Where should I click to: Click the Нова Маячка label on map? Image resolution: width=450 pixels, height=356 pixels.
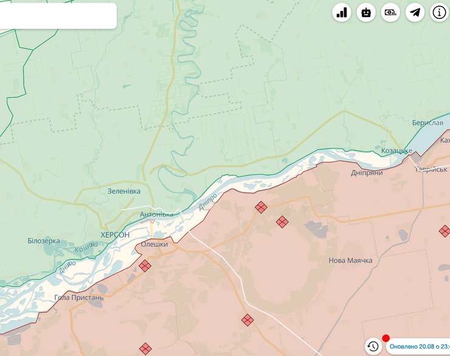[350, 260]
